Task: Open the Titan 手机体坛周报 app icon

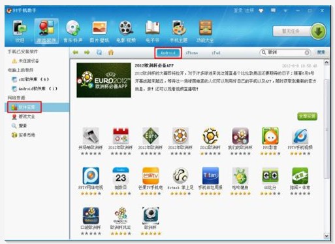Action: pos(210,176)
